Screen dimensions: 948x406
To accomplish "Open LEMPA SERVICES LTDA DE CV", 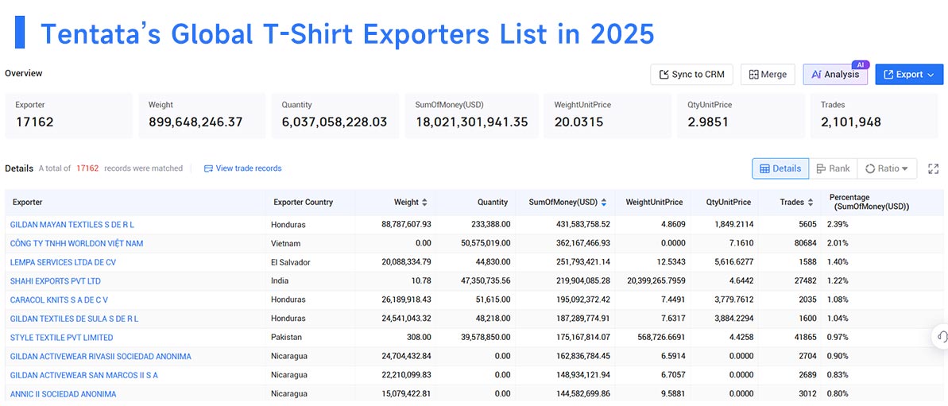I will tap(63, 262).
